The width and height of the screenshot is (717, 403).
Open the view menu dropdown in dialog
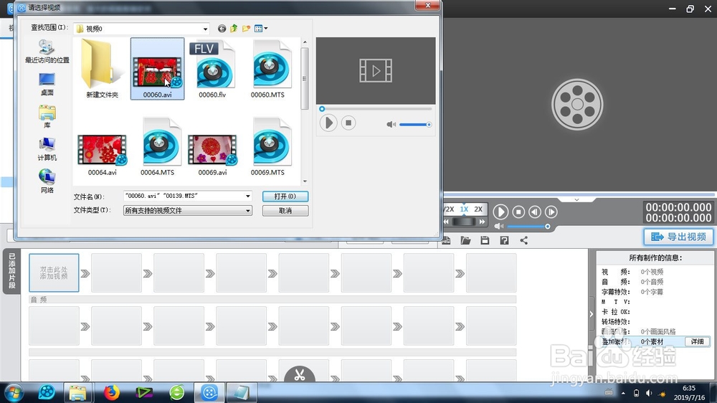pyautogui.click(x=261, y=29)
